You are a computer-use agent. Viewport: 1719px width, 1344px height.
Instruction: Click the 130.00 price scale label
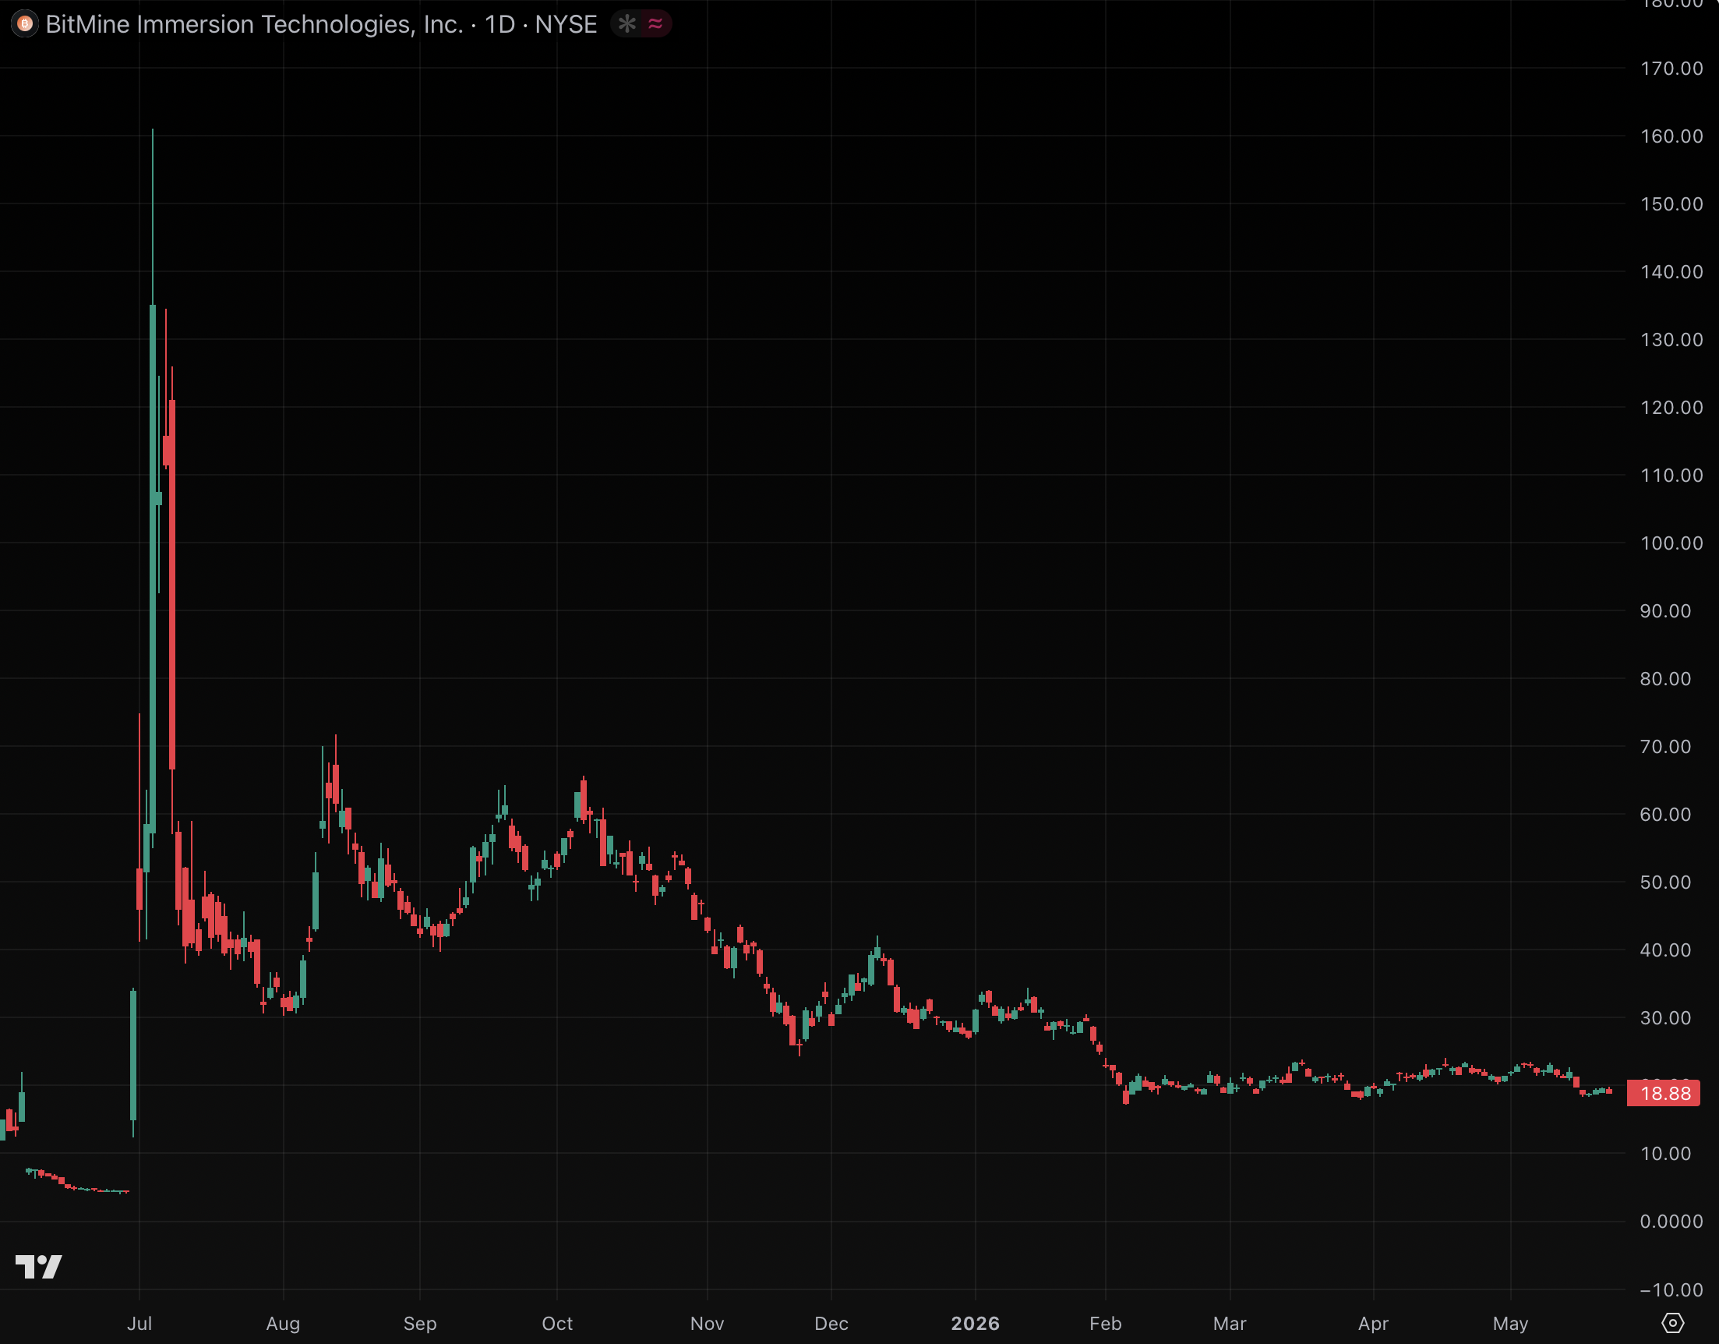pyautogui.click(x=1671, y=339)
